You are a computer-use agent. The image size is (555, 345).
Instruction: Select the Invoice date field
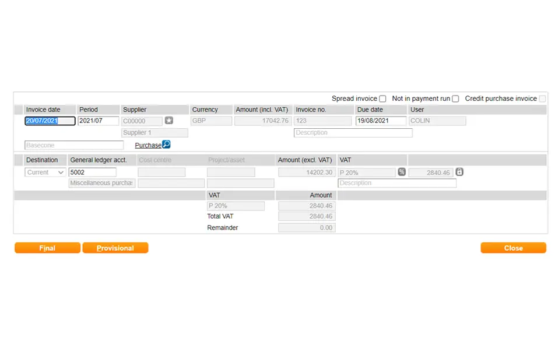50,121
